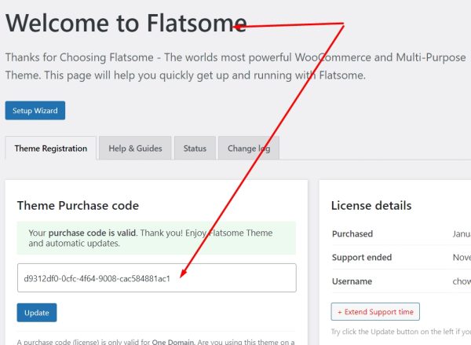Open the Help & Guides tab
This screenshot has width=471, height=345.
coord(135,149)
